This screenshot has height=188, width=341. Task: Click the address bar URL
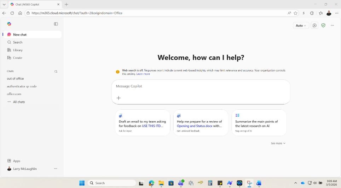coord(77,13)
